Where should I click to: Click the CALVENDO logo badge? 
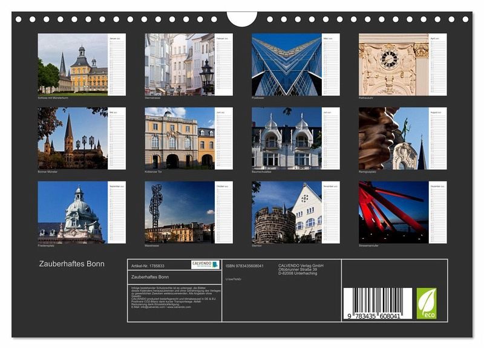pyautogui.click(x=205, y=265)
